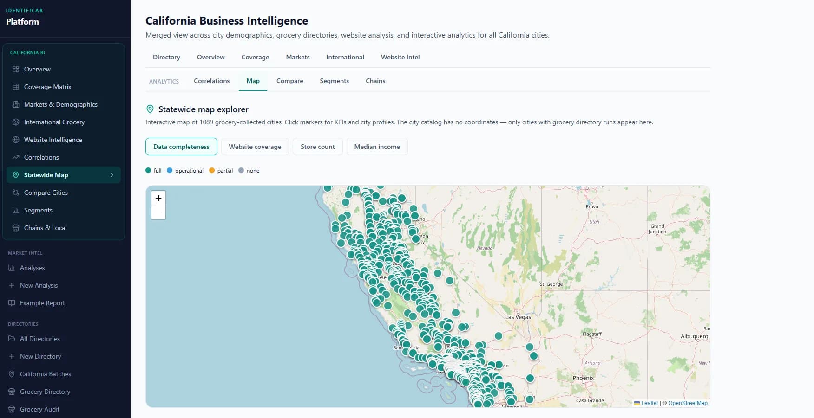814x418 pixels.
Task: Click the Chains & Local store icon
Action: click(x=16, y=228)
